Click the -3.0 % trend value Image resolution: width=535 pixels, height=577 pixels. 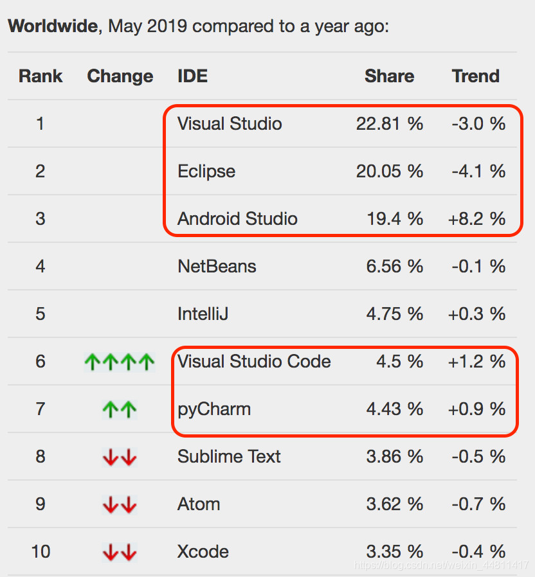(x=478, y=123)
